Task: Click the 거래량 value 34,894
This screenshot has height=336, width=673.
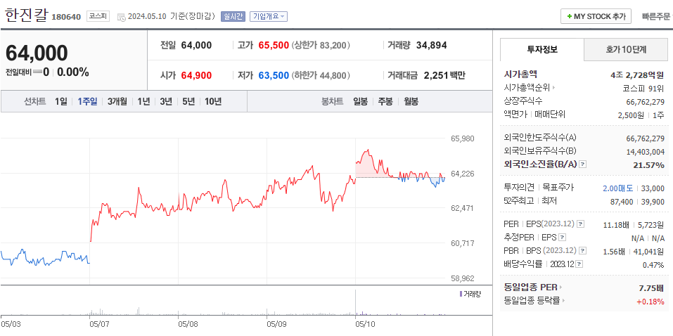Action: tap(431, 45)
